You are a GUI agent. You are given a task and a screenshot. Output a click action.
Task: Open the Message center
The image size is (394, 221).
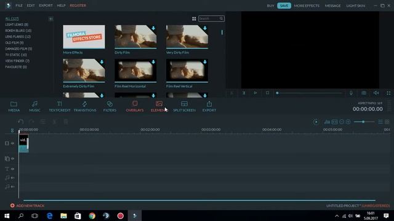332,6
